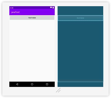The image size is (111, 98).
Task: Tap the home circle navigation icon
Action: 32,84
